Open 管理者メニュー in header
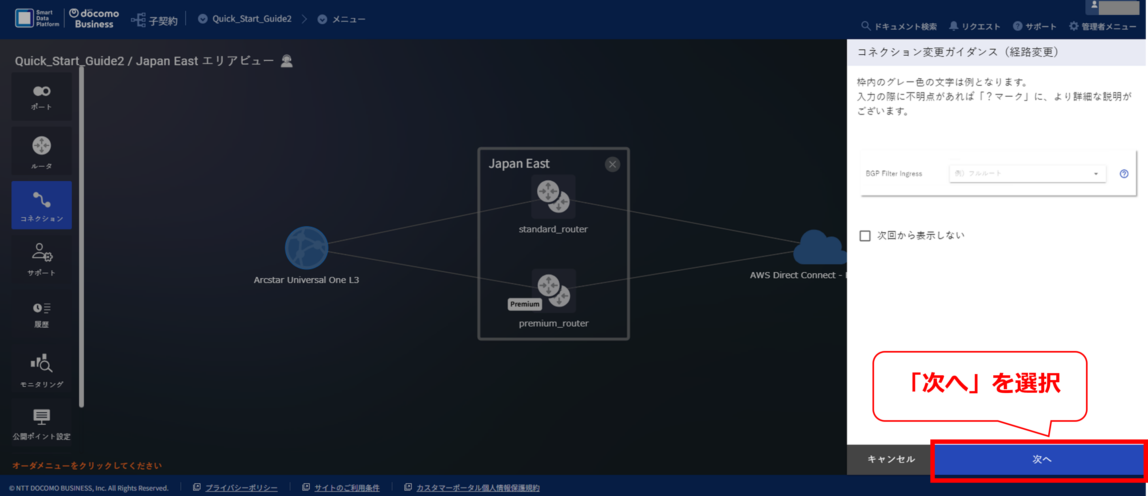Image resolution: width=1148 pixels, height=496 pixels. 1103,27
